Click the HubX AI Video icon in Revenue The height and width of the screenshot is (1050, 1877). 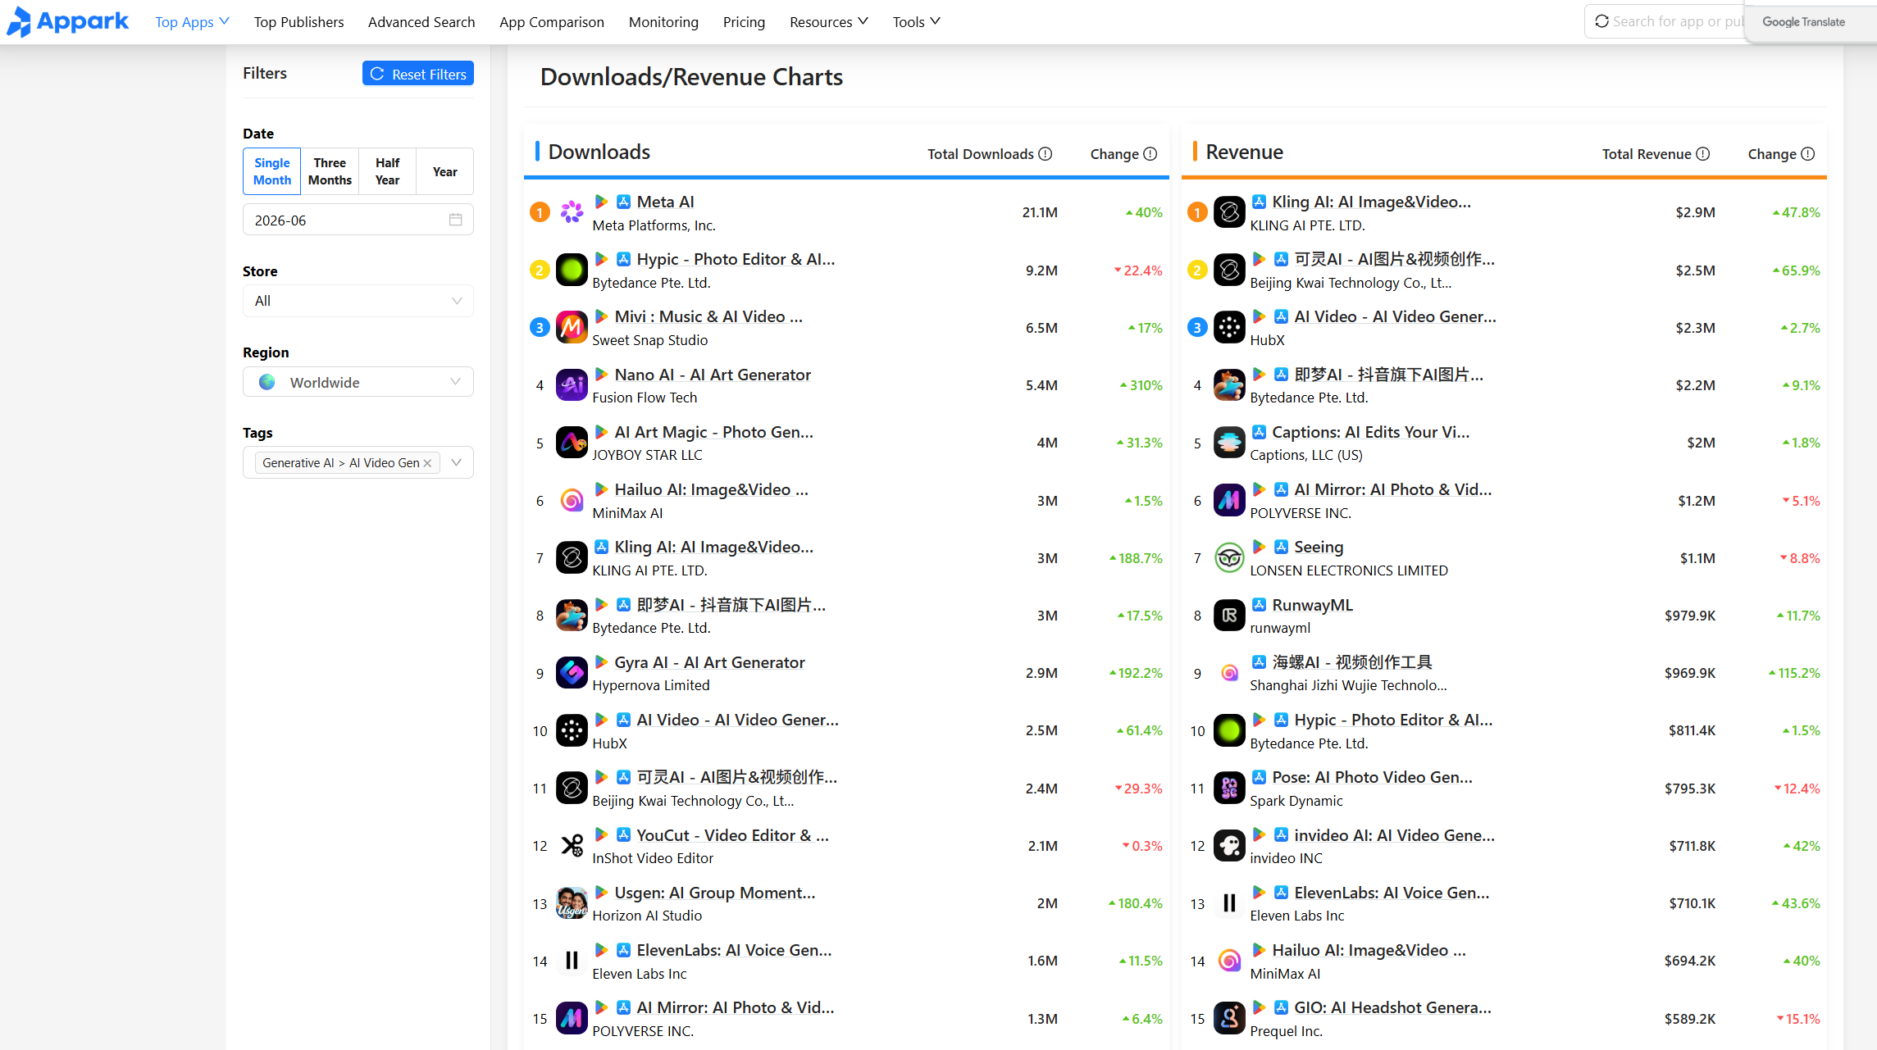click(1229, 328)
